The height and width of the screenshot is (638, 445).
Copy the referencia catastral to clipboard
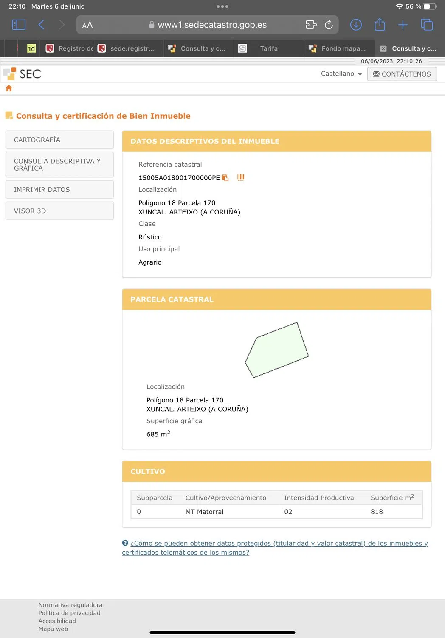coord(225,178)
